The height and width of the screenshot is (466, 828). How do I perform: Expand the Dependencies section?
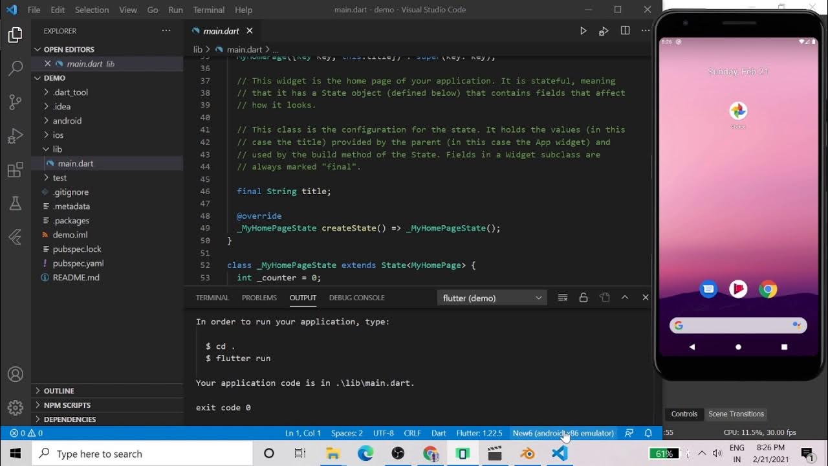click(x=107, y=419)
